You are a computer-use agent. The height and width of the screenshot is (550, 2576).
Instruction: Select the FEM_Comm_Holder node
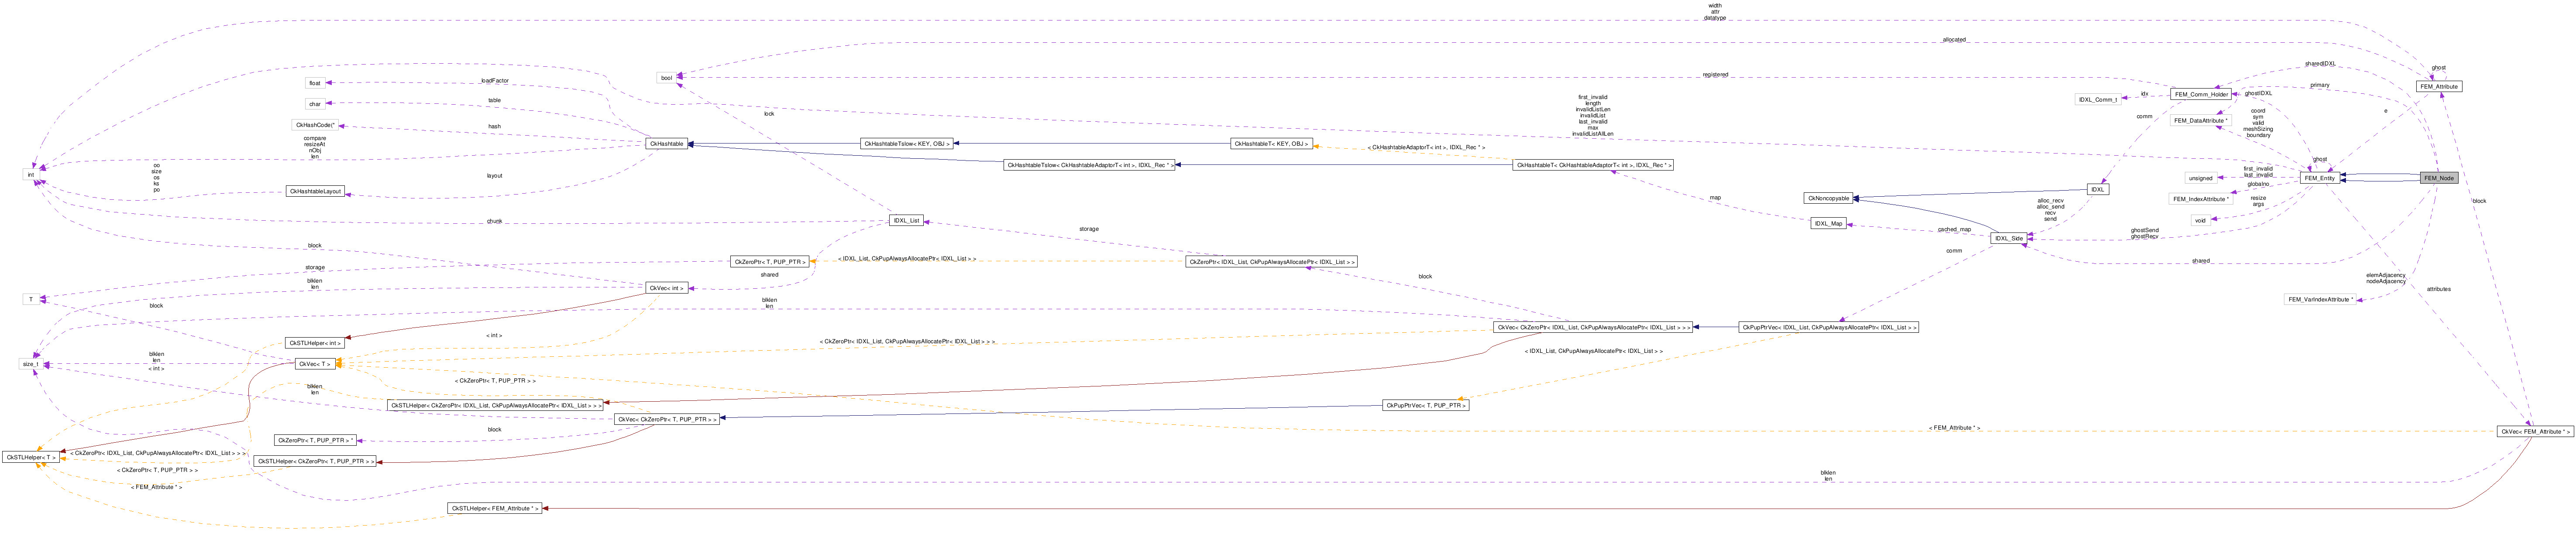click(2200, 94)
